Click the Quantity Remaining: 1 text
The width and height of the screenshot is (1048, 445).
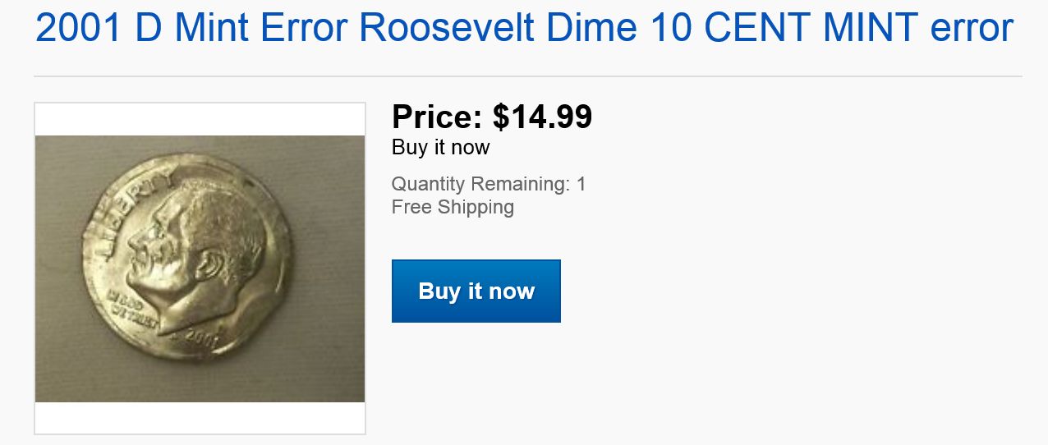click(x=489, y=184)
